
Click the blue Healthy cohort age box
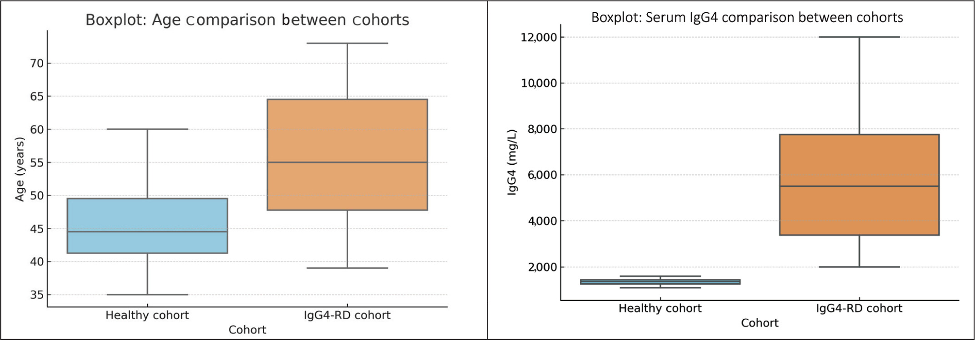147,218
